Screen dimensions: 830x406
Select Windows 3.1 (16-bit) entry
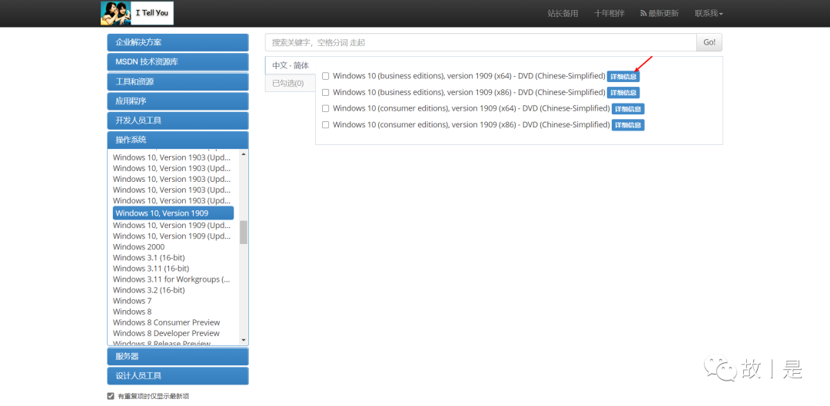[x=148, y=257]
